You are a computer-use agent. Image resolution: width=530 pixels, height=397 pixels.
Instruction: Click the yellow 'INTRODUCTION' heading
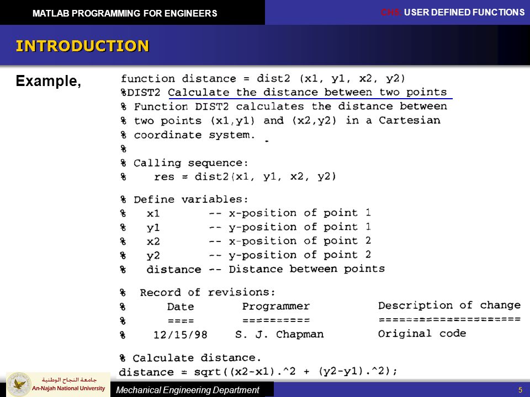(x=82, y=46)
